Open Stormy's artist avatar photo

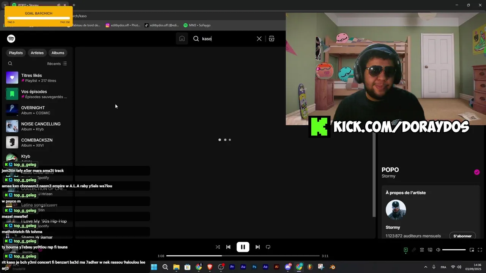(396, 210)
